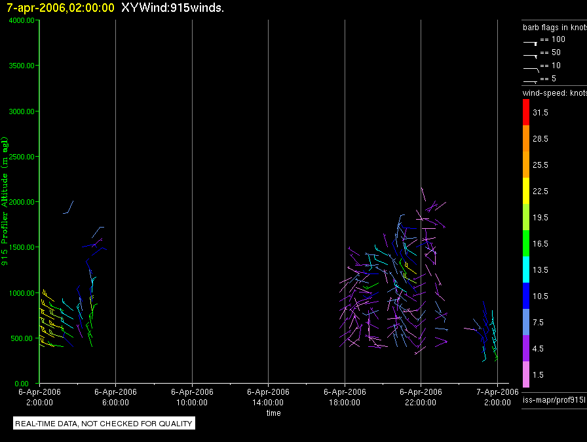The height and width of the screenshot is (442, 587).
Task: Click the purple 4.5 knots swatch
Action: 526,348
